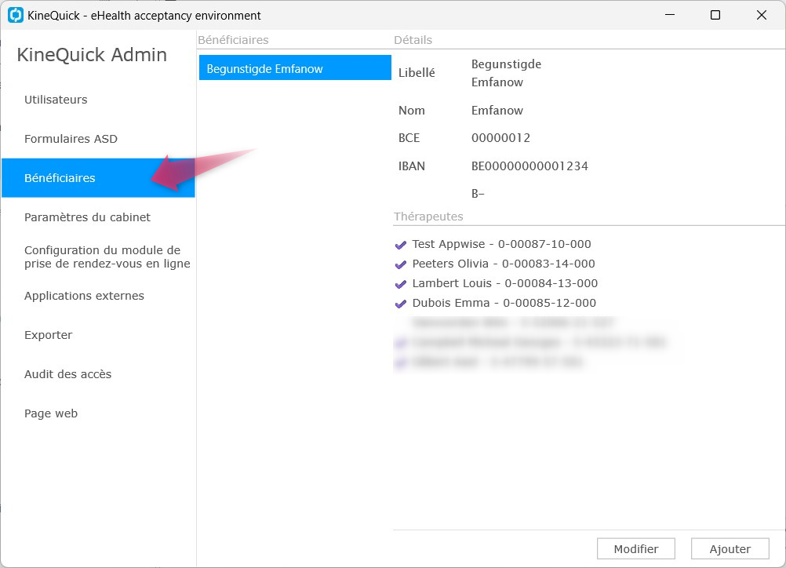Toggle checkmark for Test Appwise therapist
Viewport: 786px width, 568px height.
coord(401,245)
